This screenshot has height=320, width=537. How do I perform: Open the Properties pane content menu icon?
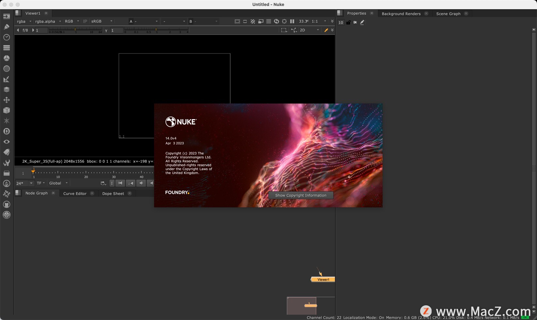[x=340, y=13]
